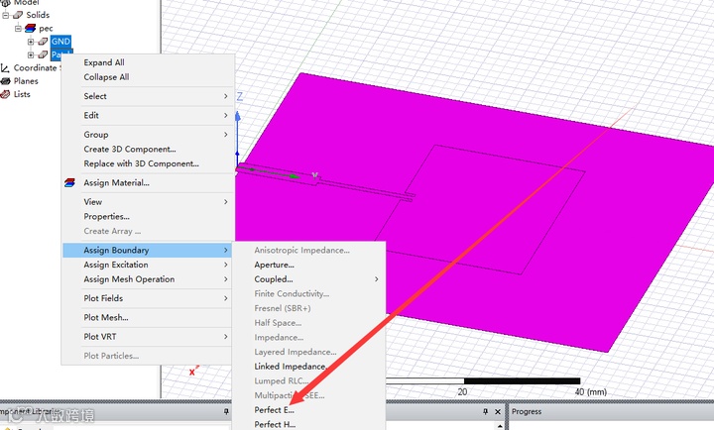Click the scroll up arrow in message panel

click(x=500, y=426)
